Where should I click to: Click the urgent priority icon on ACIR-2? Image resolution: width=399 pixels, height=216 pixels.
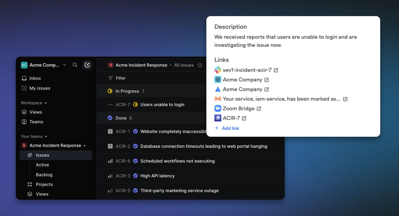110,146
